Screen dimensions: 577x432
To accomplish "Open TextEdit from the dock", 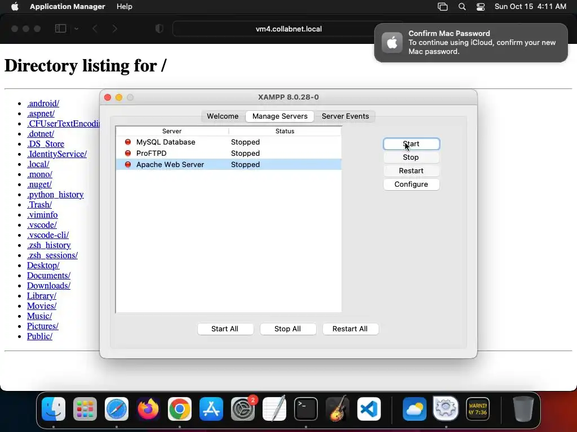I will [274, 409].
